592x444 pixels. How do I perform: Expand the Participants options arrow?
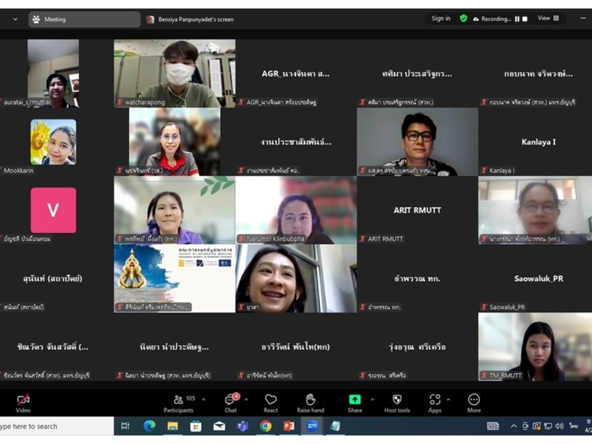pos(204,400)
